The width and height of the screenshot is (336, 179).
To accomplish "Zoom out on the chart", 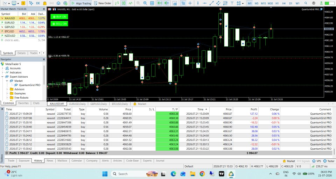I will click(x=145, y=3).
